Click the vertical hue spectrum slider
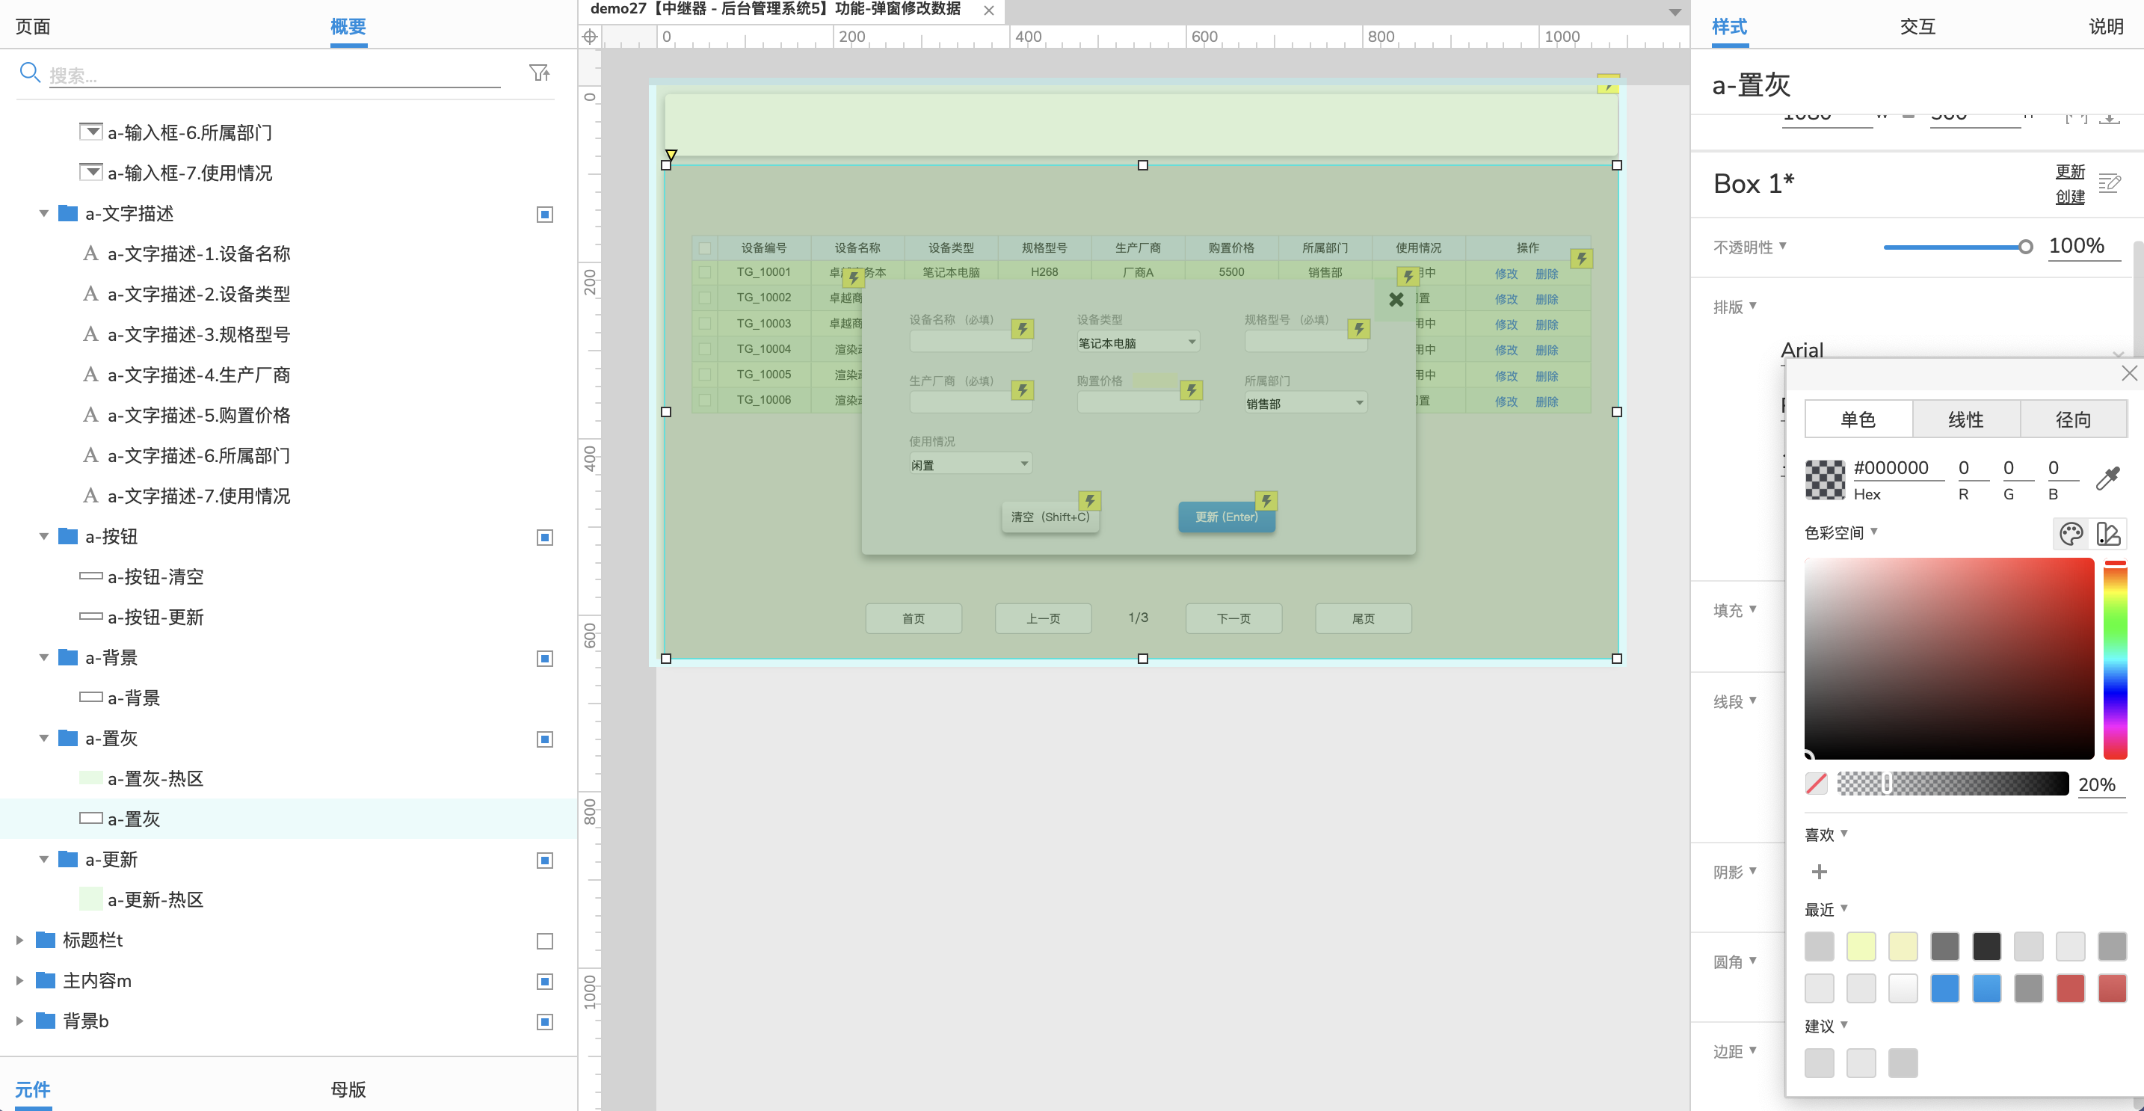 pyautogui.click(x=2115, y=659)
